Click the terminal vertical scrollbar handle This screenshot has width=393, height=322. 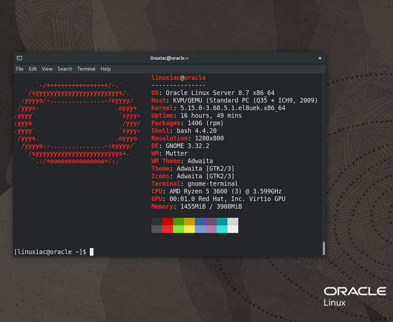tap(324, 248)
